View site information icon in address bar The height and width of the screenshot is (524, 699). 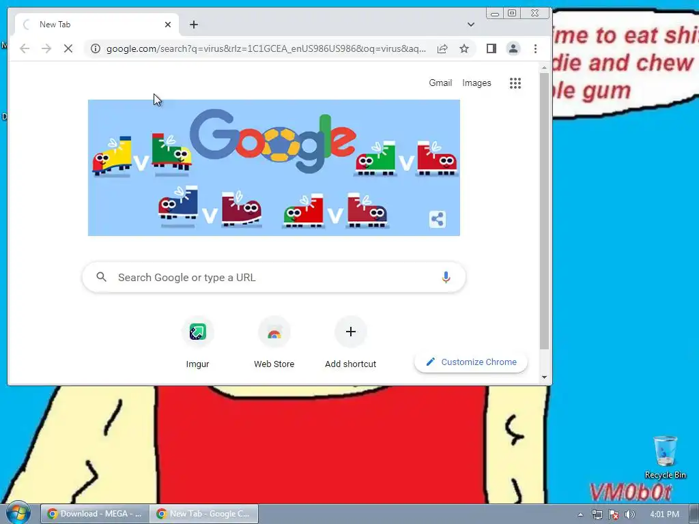click(x=96, y=48)
